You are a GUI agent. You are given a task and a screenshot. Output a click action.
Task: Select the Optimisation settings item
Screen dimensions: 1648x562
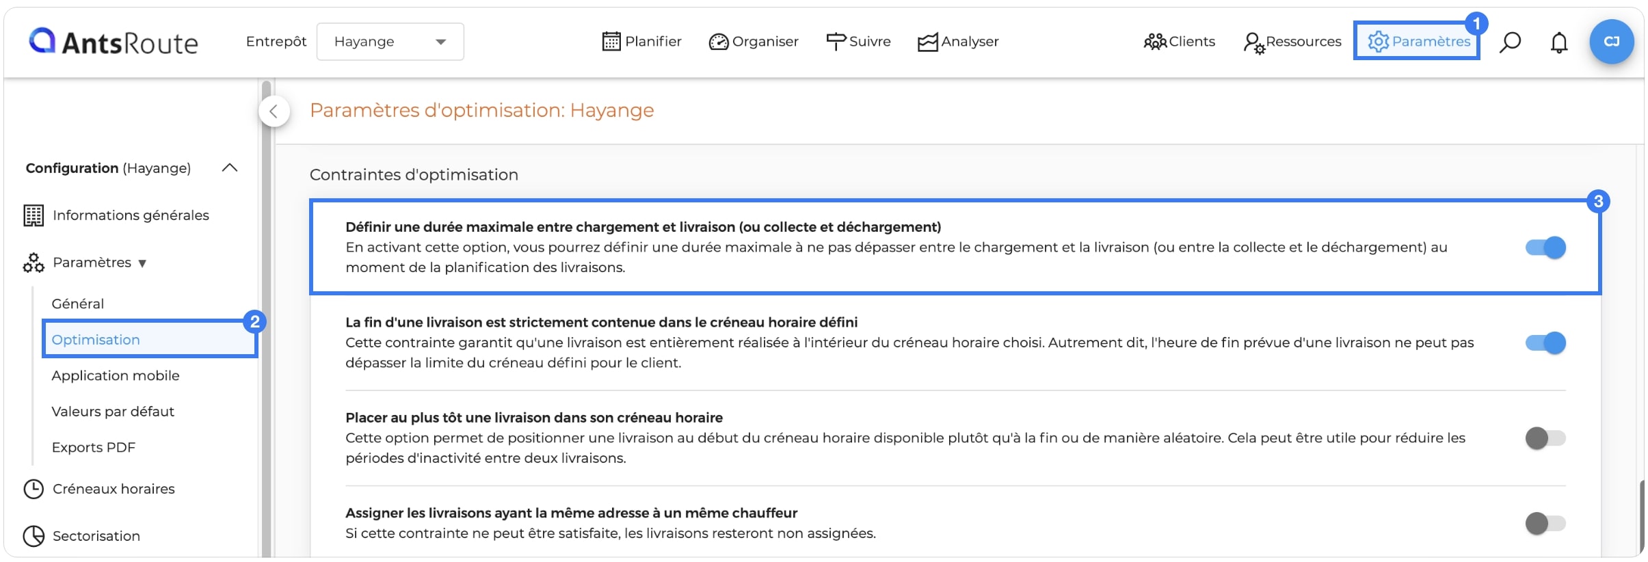coord(150,339)
